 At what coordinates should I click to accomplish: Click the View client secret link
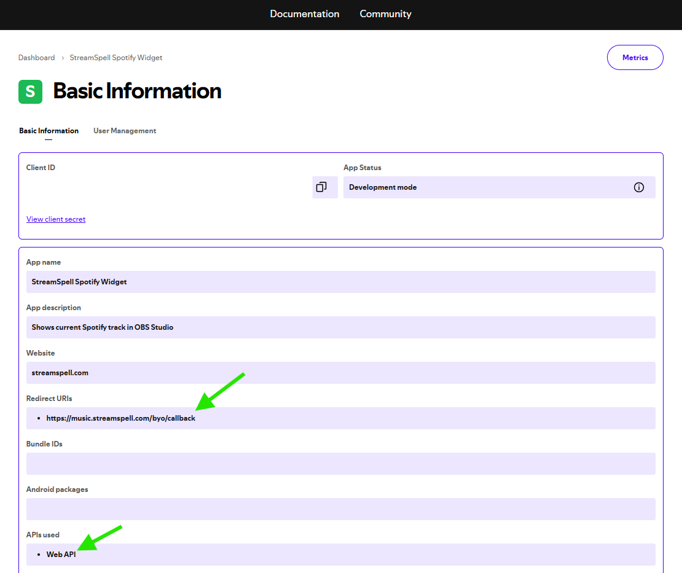click(56, 219)
